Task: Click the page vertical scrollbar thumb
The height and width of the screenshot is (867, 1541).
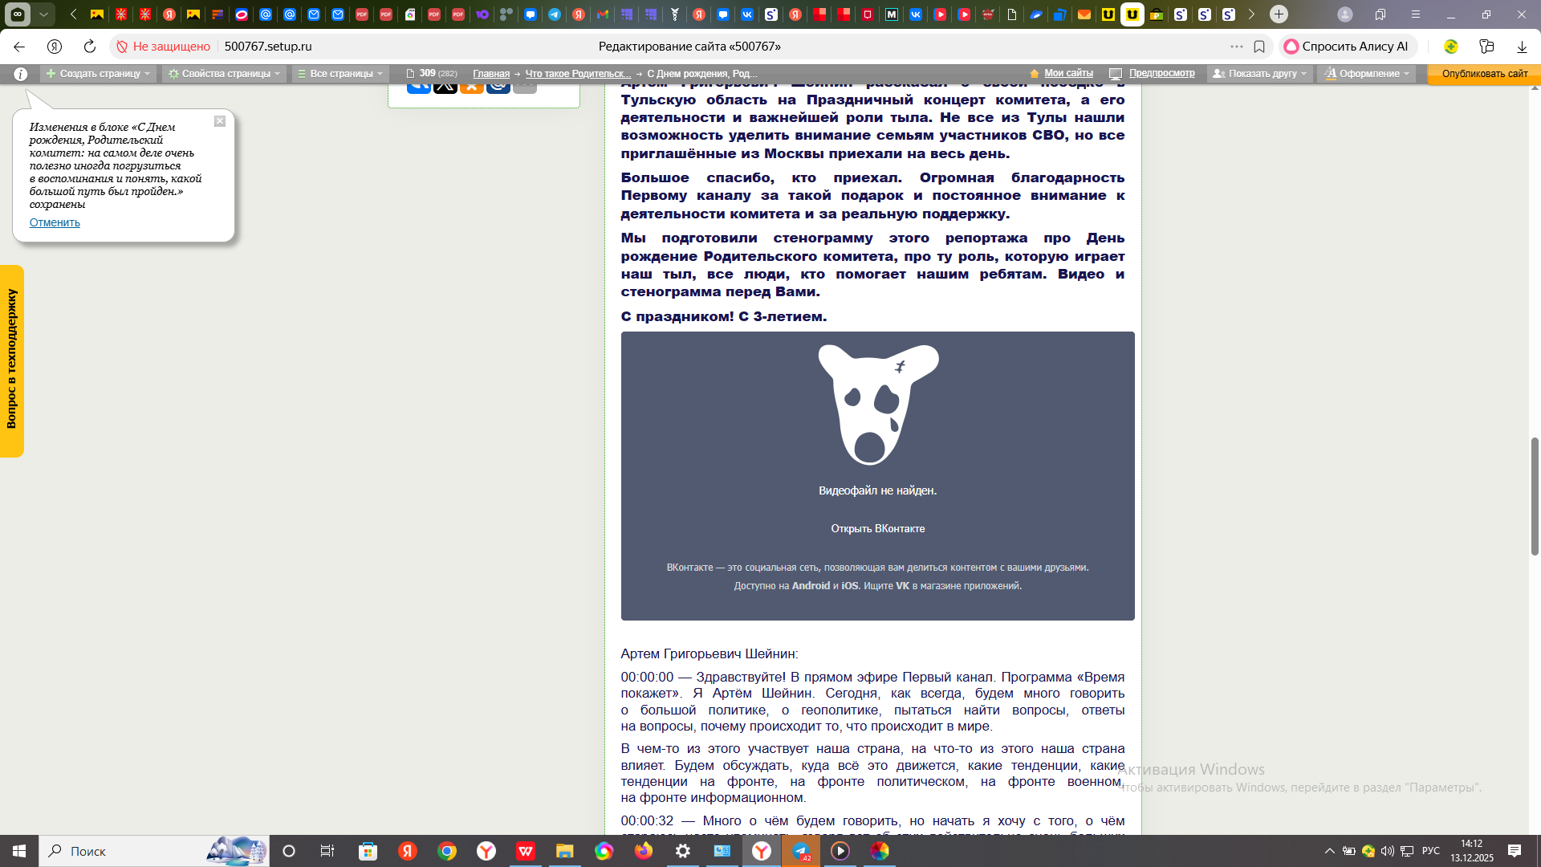Action: tap(1535, 496)
